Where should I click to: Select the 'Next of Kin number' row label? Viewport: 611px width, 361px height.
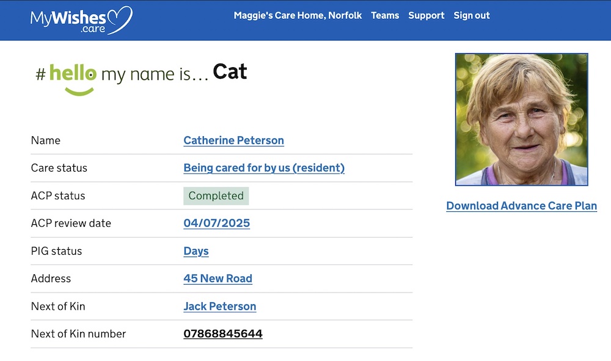click(78, 334)
